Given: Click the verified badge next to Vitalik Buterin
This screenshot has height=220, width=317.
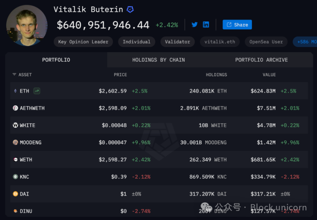Looking at the screenshot, I should [130, 9].
